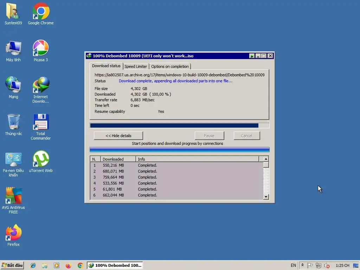The width and height of the screenshot is (360, 270).
Task: Select connection row with 550,216 MB
Action: [x=176, y=165]
